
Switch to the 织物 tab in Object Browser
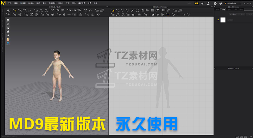point(223,10)
